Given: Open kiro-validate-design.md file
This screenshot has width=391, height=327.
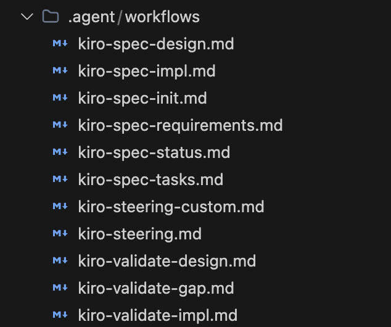Looking at the screenshot, I should [x=167, y=261].
